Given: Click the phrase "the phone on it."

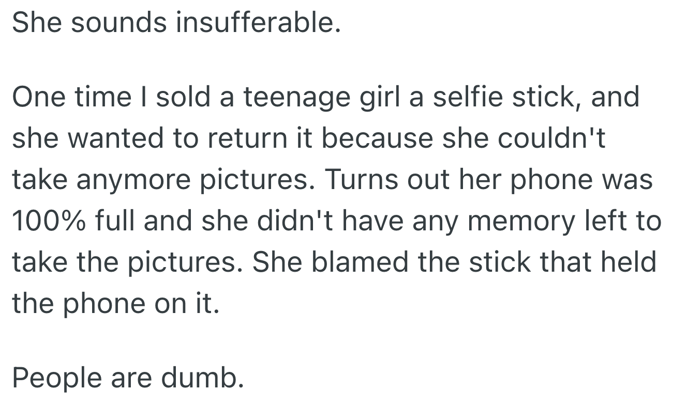Looking at the screenshot, I should coord(116,303).
